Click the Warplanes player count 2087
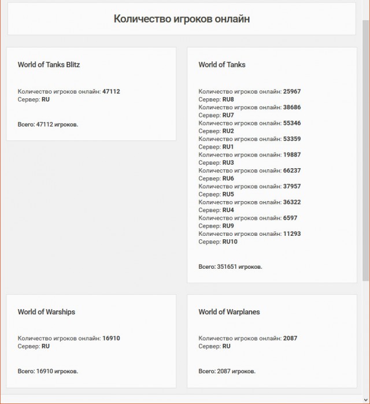The width and height of the screenshot is (370, 404). (x=290, y=338)
